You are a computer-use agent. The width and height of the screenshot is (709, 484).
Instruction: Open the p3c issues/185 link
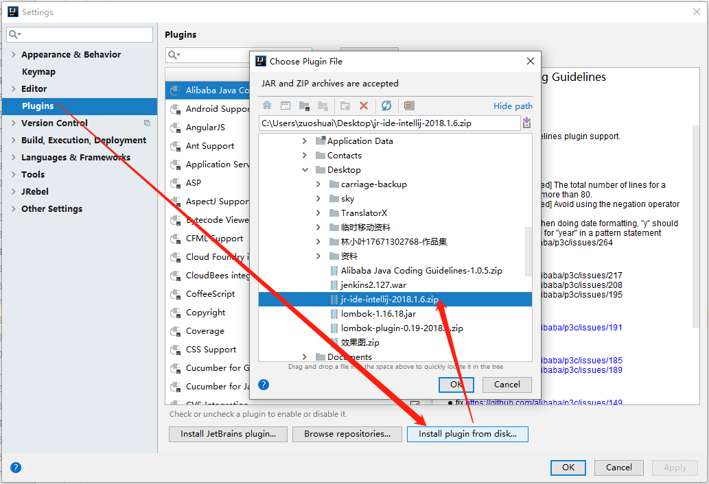[x=581, y=361]
